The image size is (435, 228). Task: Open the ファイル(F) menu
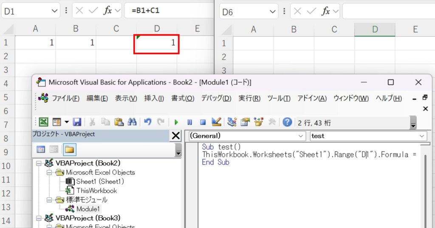(66, 98)
